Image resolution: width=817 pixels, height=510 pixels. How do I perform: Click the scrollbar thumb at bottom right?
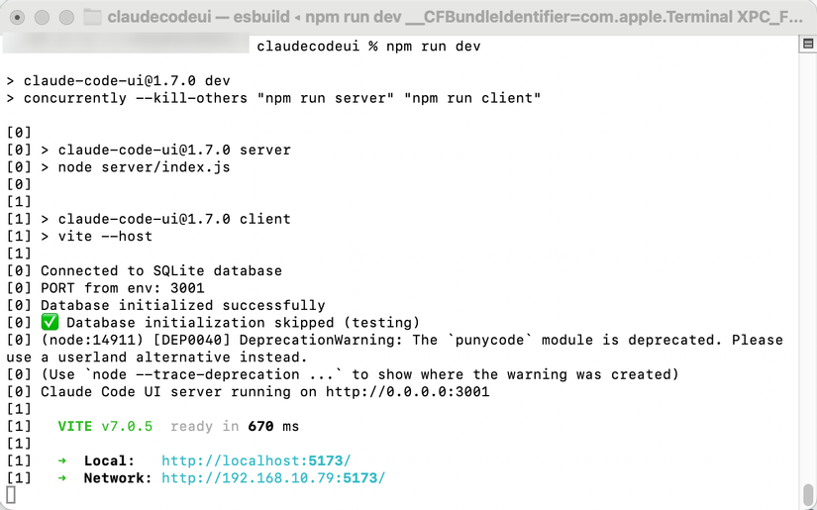[808, 495]
